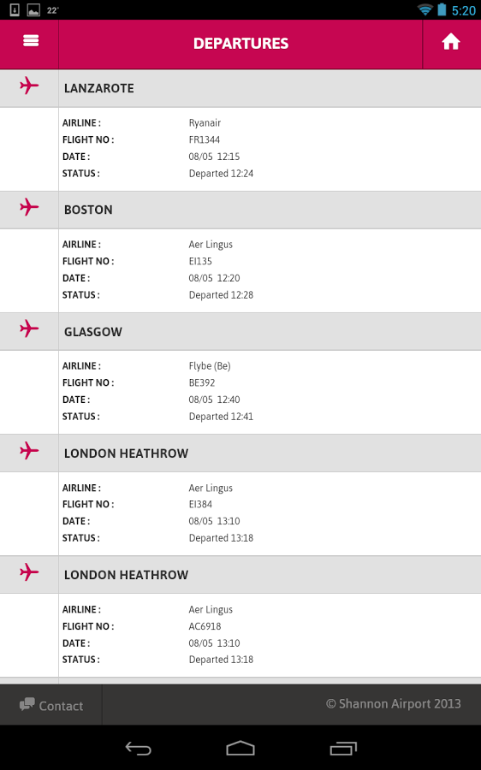Viewport: 481px width, 770px height.
Task: Tap flight number EI135
Action: coord(200,261)
